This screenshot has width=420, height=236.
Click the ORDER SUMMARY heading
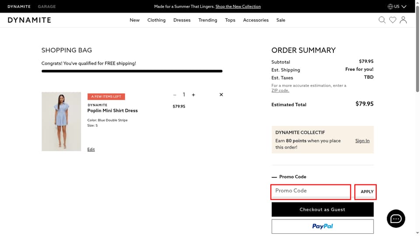coord(304,50)
